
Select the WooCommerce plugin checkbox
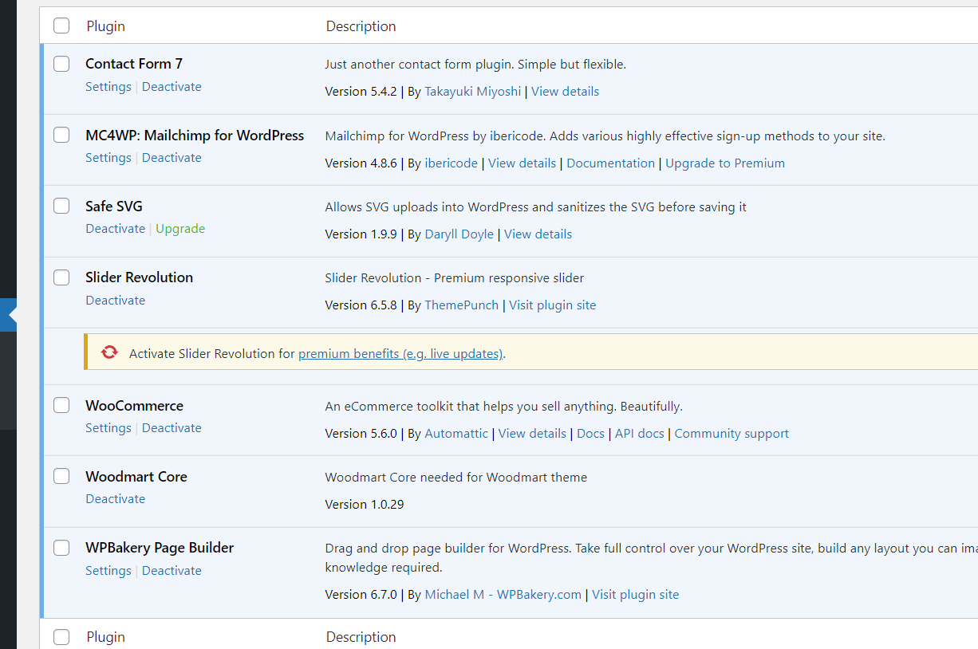pos(61,406)
